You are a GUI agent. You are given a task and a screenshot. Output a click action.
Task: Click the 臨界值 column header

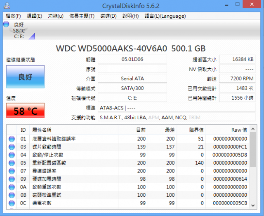tap(191, 130)
